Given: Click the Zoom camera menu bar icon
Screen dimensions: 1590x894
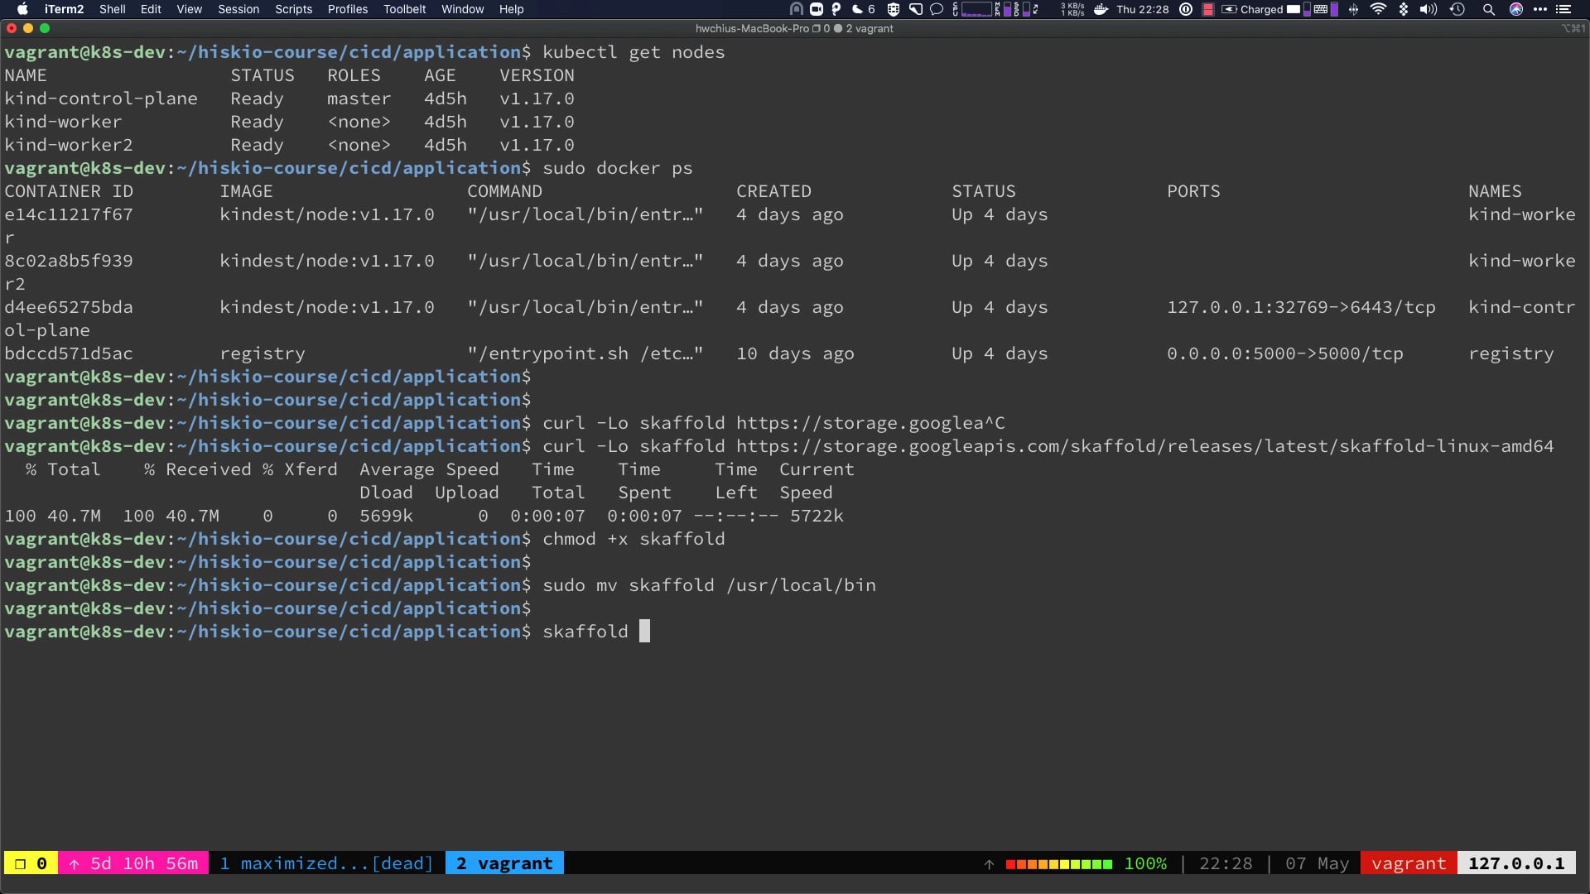Looking at the screenshot, I should 816,9.
